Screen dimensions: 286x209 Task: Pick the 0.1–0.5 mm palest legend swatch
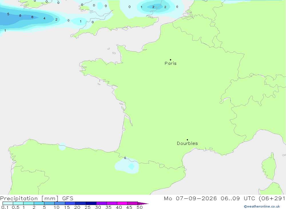[8, 203]
